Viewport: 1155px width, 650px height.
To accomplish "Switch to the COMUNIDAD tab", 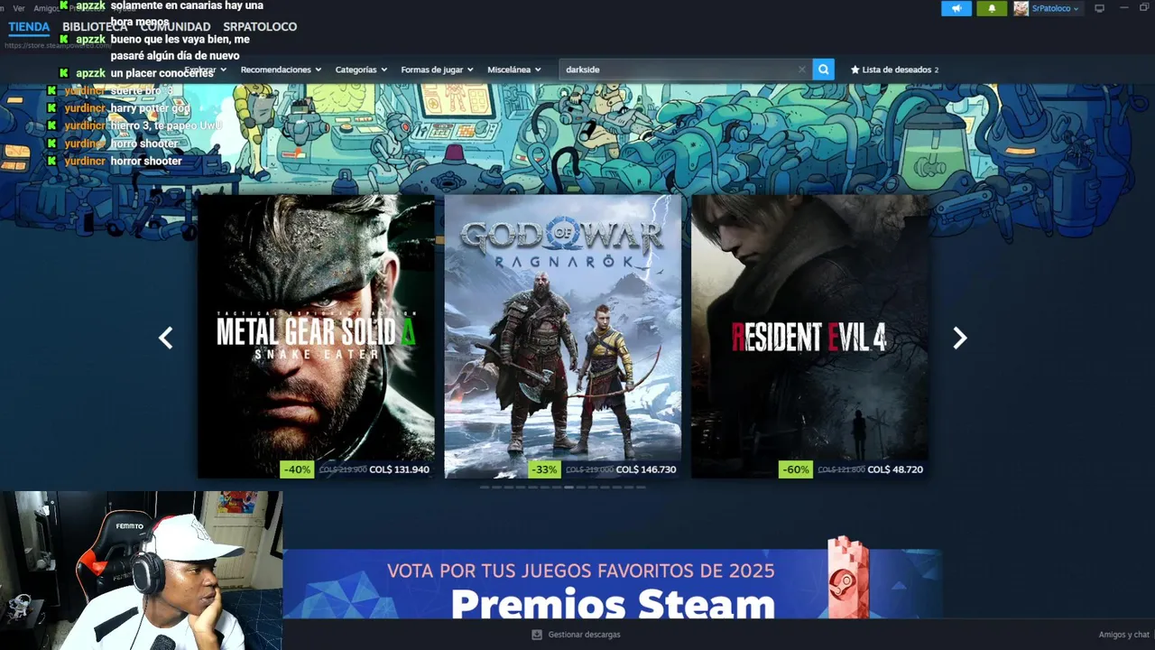I will pos(175,27).
